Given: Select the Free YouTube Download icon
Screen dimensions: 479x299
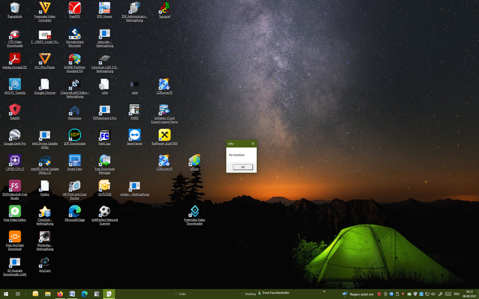Looking at the screenshot, I should pos(15,240).
